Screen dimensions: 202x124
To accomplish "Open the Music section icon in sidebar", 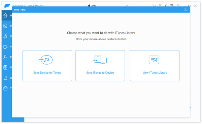I will coord(5,36).
